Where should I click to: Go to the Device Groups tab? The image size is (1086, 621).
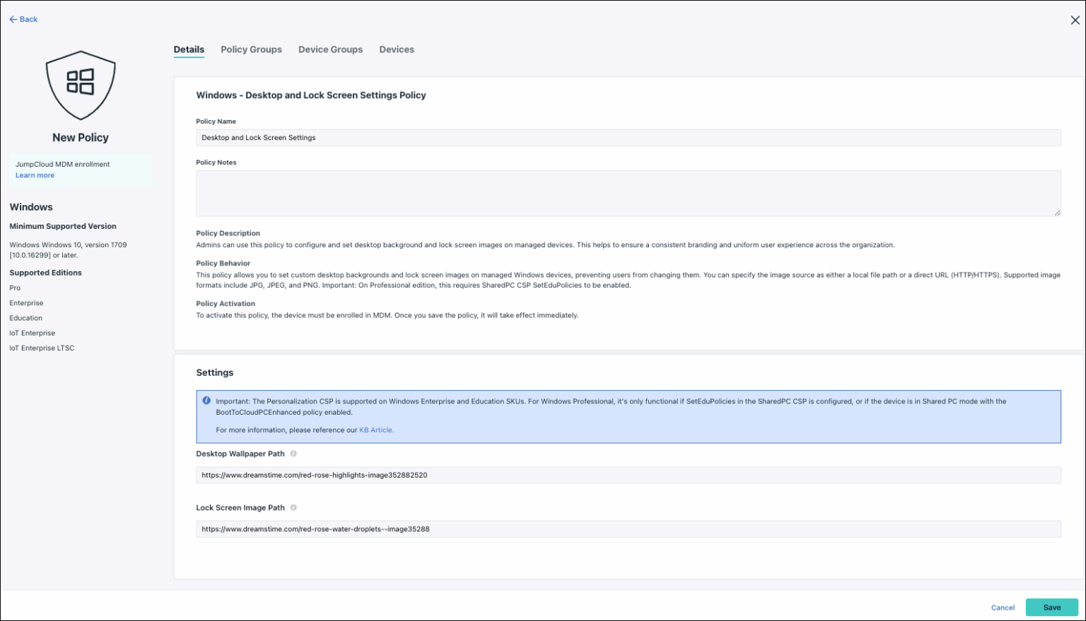click(330, 49)
